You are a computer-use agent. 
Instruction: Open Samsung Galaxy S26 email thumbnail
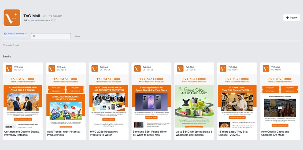tap(151, 101)
